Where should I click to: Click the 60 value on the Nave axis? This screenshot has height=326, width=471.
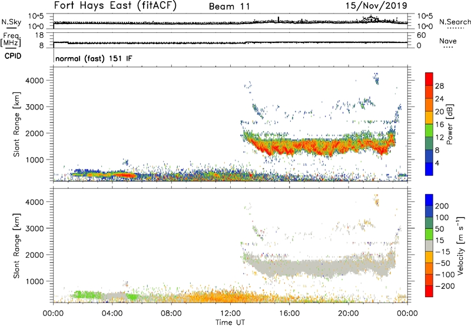(x=421, y=35)
